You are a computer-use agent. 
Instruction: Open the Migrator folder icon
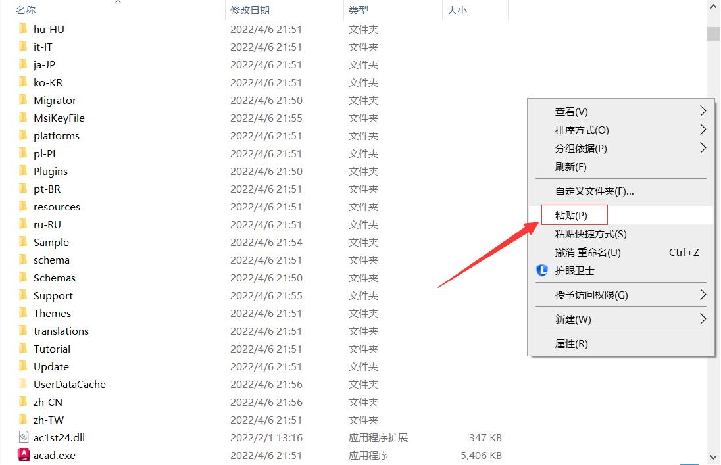(24, 100)
